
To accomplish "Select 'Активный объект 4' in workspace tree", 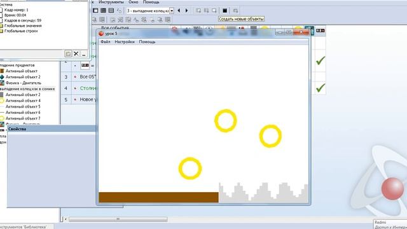I will 23,101.
